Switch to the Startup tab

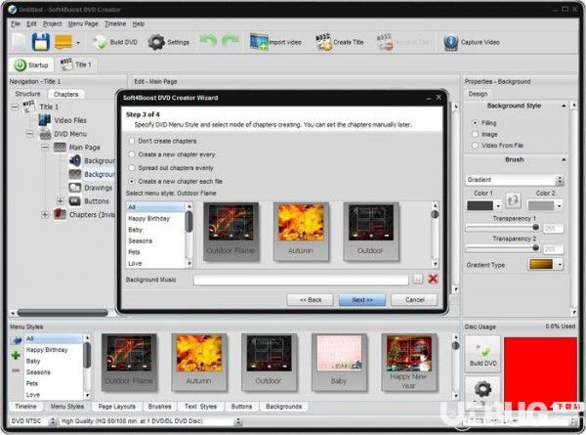31,65
